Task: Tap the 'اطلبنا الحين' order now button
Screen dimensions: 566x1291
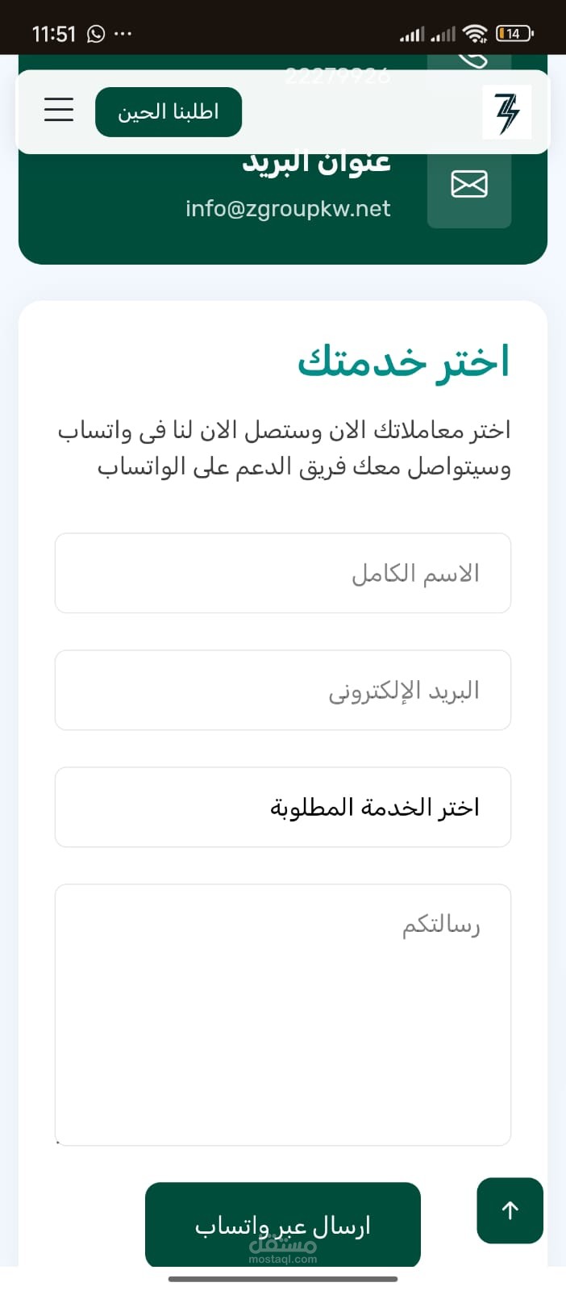Action: click(169, 111)
